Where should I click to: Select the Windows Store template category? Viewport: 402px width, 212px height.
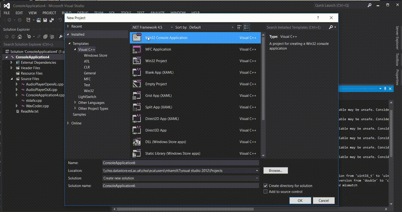95,55
